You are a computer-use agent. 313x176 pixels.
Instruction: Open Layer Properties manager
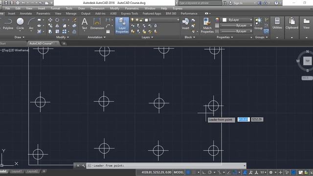tap(122, 25)
